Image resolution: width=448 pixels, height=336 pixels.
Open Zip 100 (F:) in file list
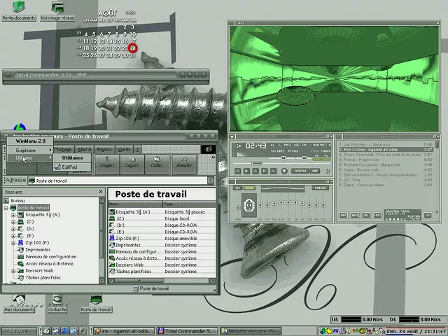click(127, 238)
